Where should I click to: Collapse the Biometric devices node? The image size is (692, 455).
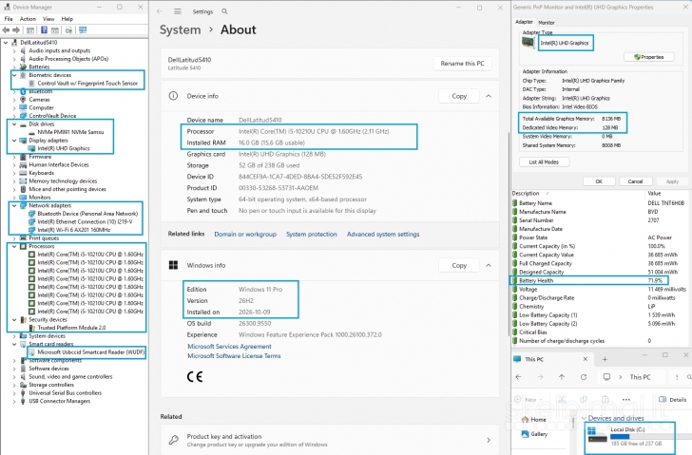coord(14,75)
